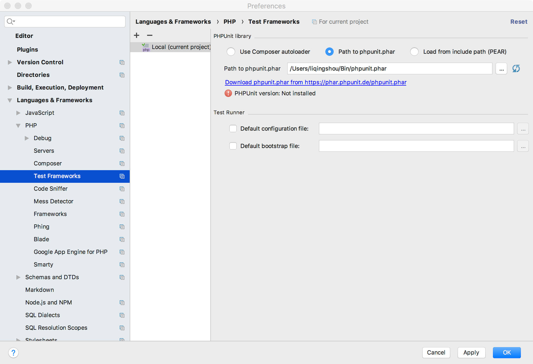533x364 pixels.
Task: Click the add new framework icon (+)
Action: pyautogui.click(x=137, y=35)
